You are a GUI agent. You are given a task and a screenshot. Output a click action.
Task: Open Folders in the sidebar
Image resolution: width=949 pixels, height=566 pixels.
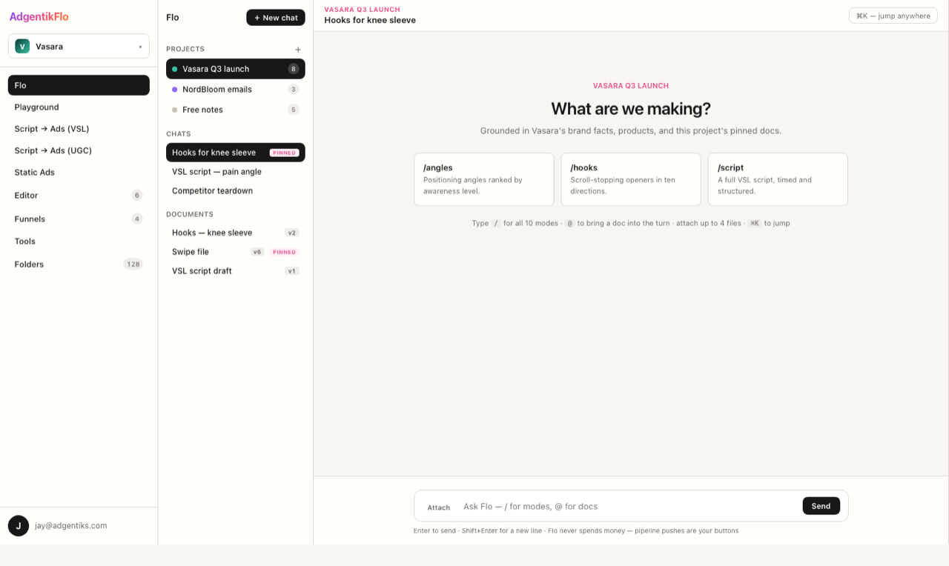79,264
